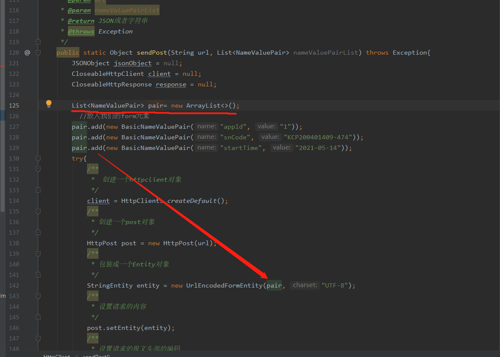Collapse the comment fold marker on line 135
Screen dimensions: 500x357
(x=38, y=211)
